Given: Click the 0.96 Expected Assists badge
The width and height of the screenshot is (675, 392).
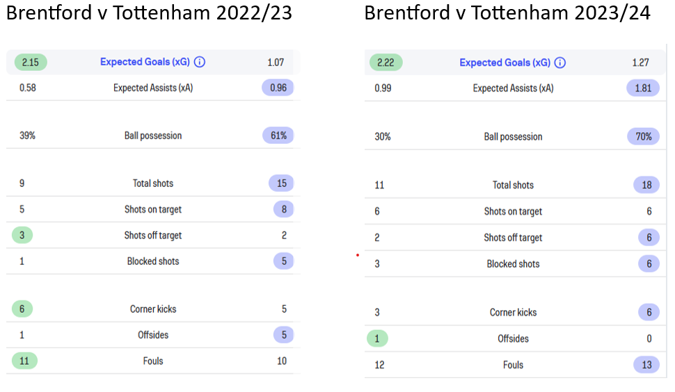Looking at the screenshot, I should click(x=278, y=88).
